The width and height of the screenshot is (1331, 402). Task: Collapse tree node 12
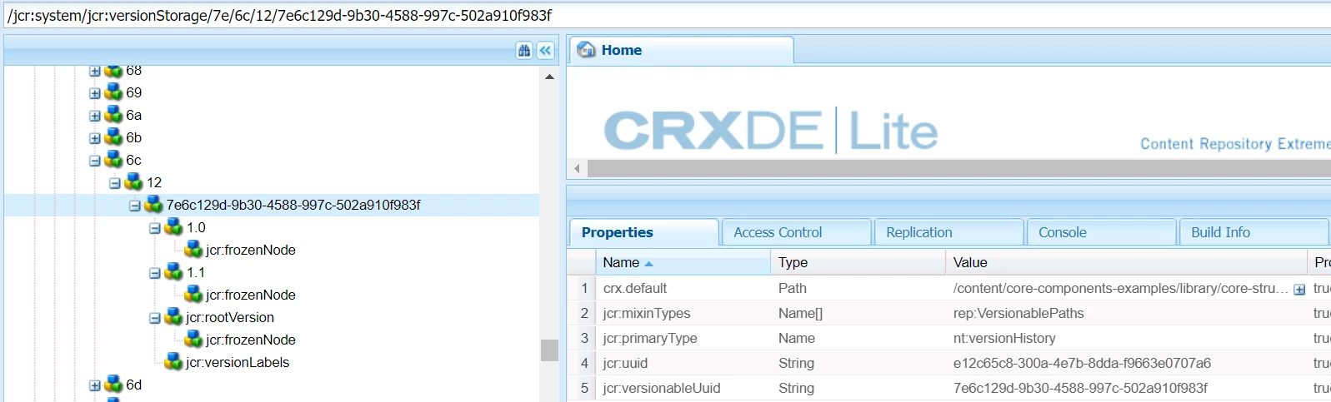pyautogui.click(x=114, y=183)
